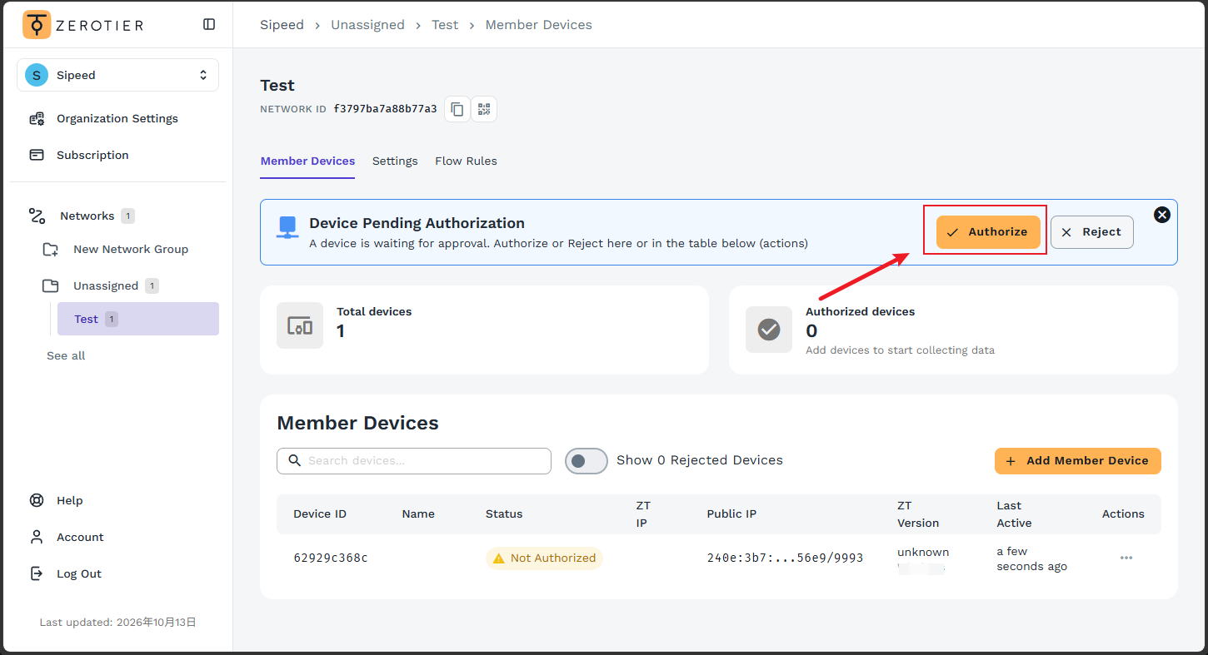Go to Unassigned in the breadcrumb
This screenshot has height=655, width=1208.
click(x=367, y=25)
